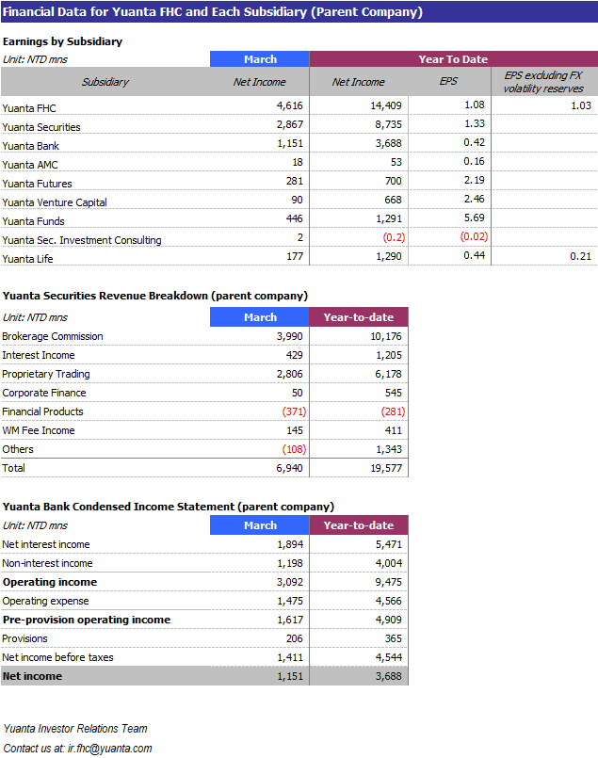Click Year-to-date header in Securities Revenue Breakdown
Image resolution: width=598 pixels, height=758 pixels.
[358, 317]
